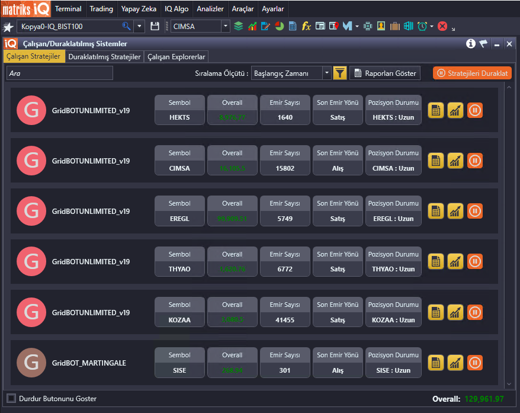Screen dimensions: 520x413
Task: Open the IQ Algo menu
Action: coord(176,9)
